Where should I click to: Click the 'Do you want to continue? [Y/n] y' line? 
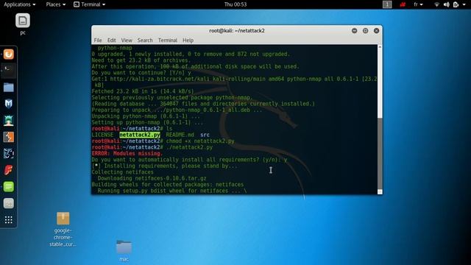coord(141,73)
